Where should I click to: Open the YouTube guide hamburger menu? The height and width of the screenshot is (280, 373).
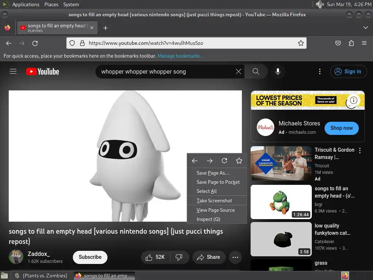13,71
